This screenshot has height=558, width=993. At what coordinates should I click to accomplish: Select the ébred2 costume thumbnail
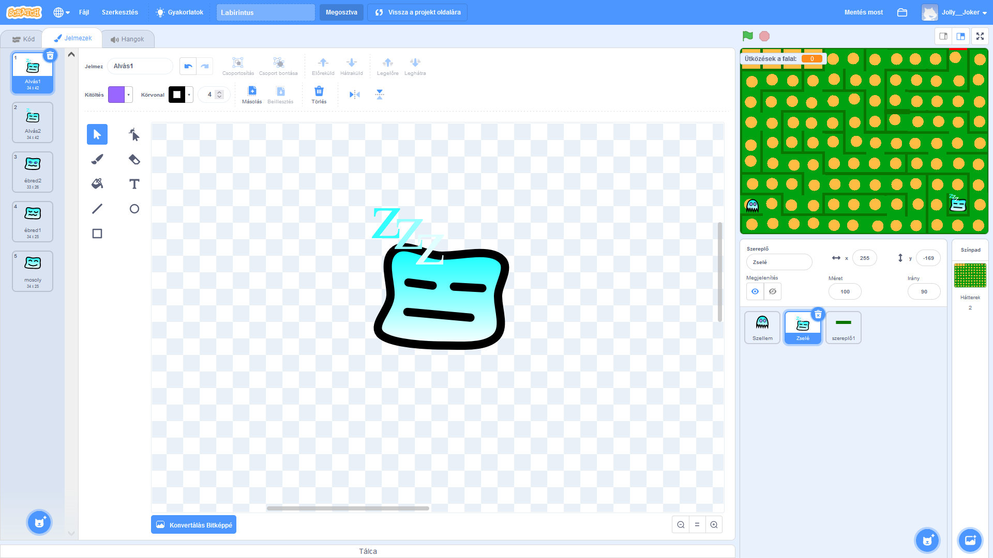tap(33, 172)
